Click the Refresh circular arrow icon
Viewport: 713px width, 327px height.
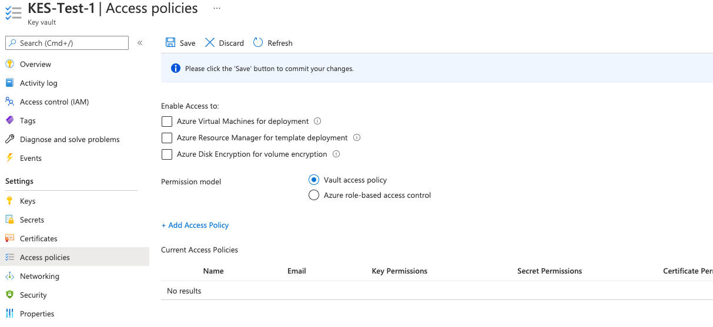[258, 43]
